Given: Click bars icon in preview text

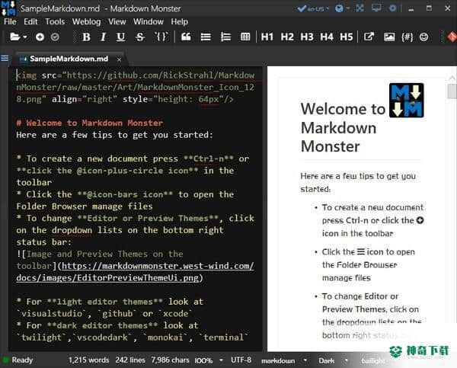Looking at the screenshot, I should point(361,251).
